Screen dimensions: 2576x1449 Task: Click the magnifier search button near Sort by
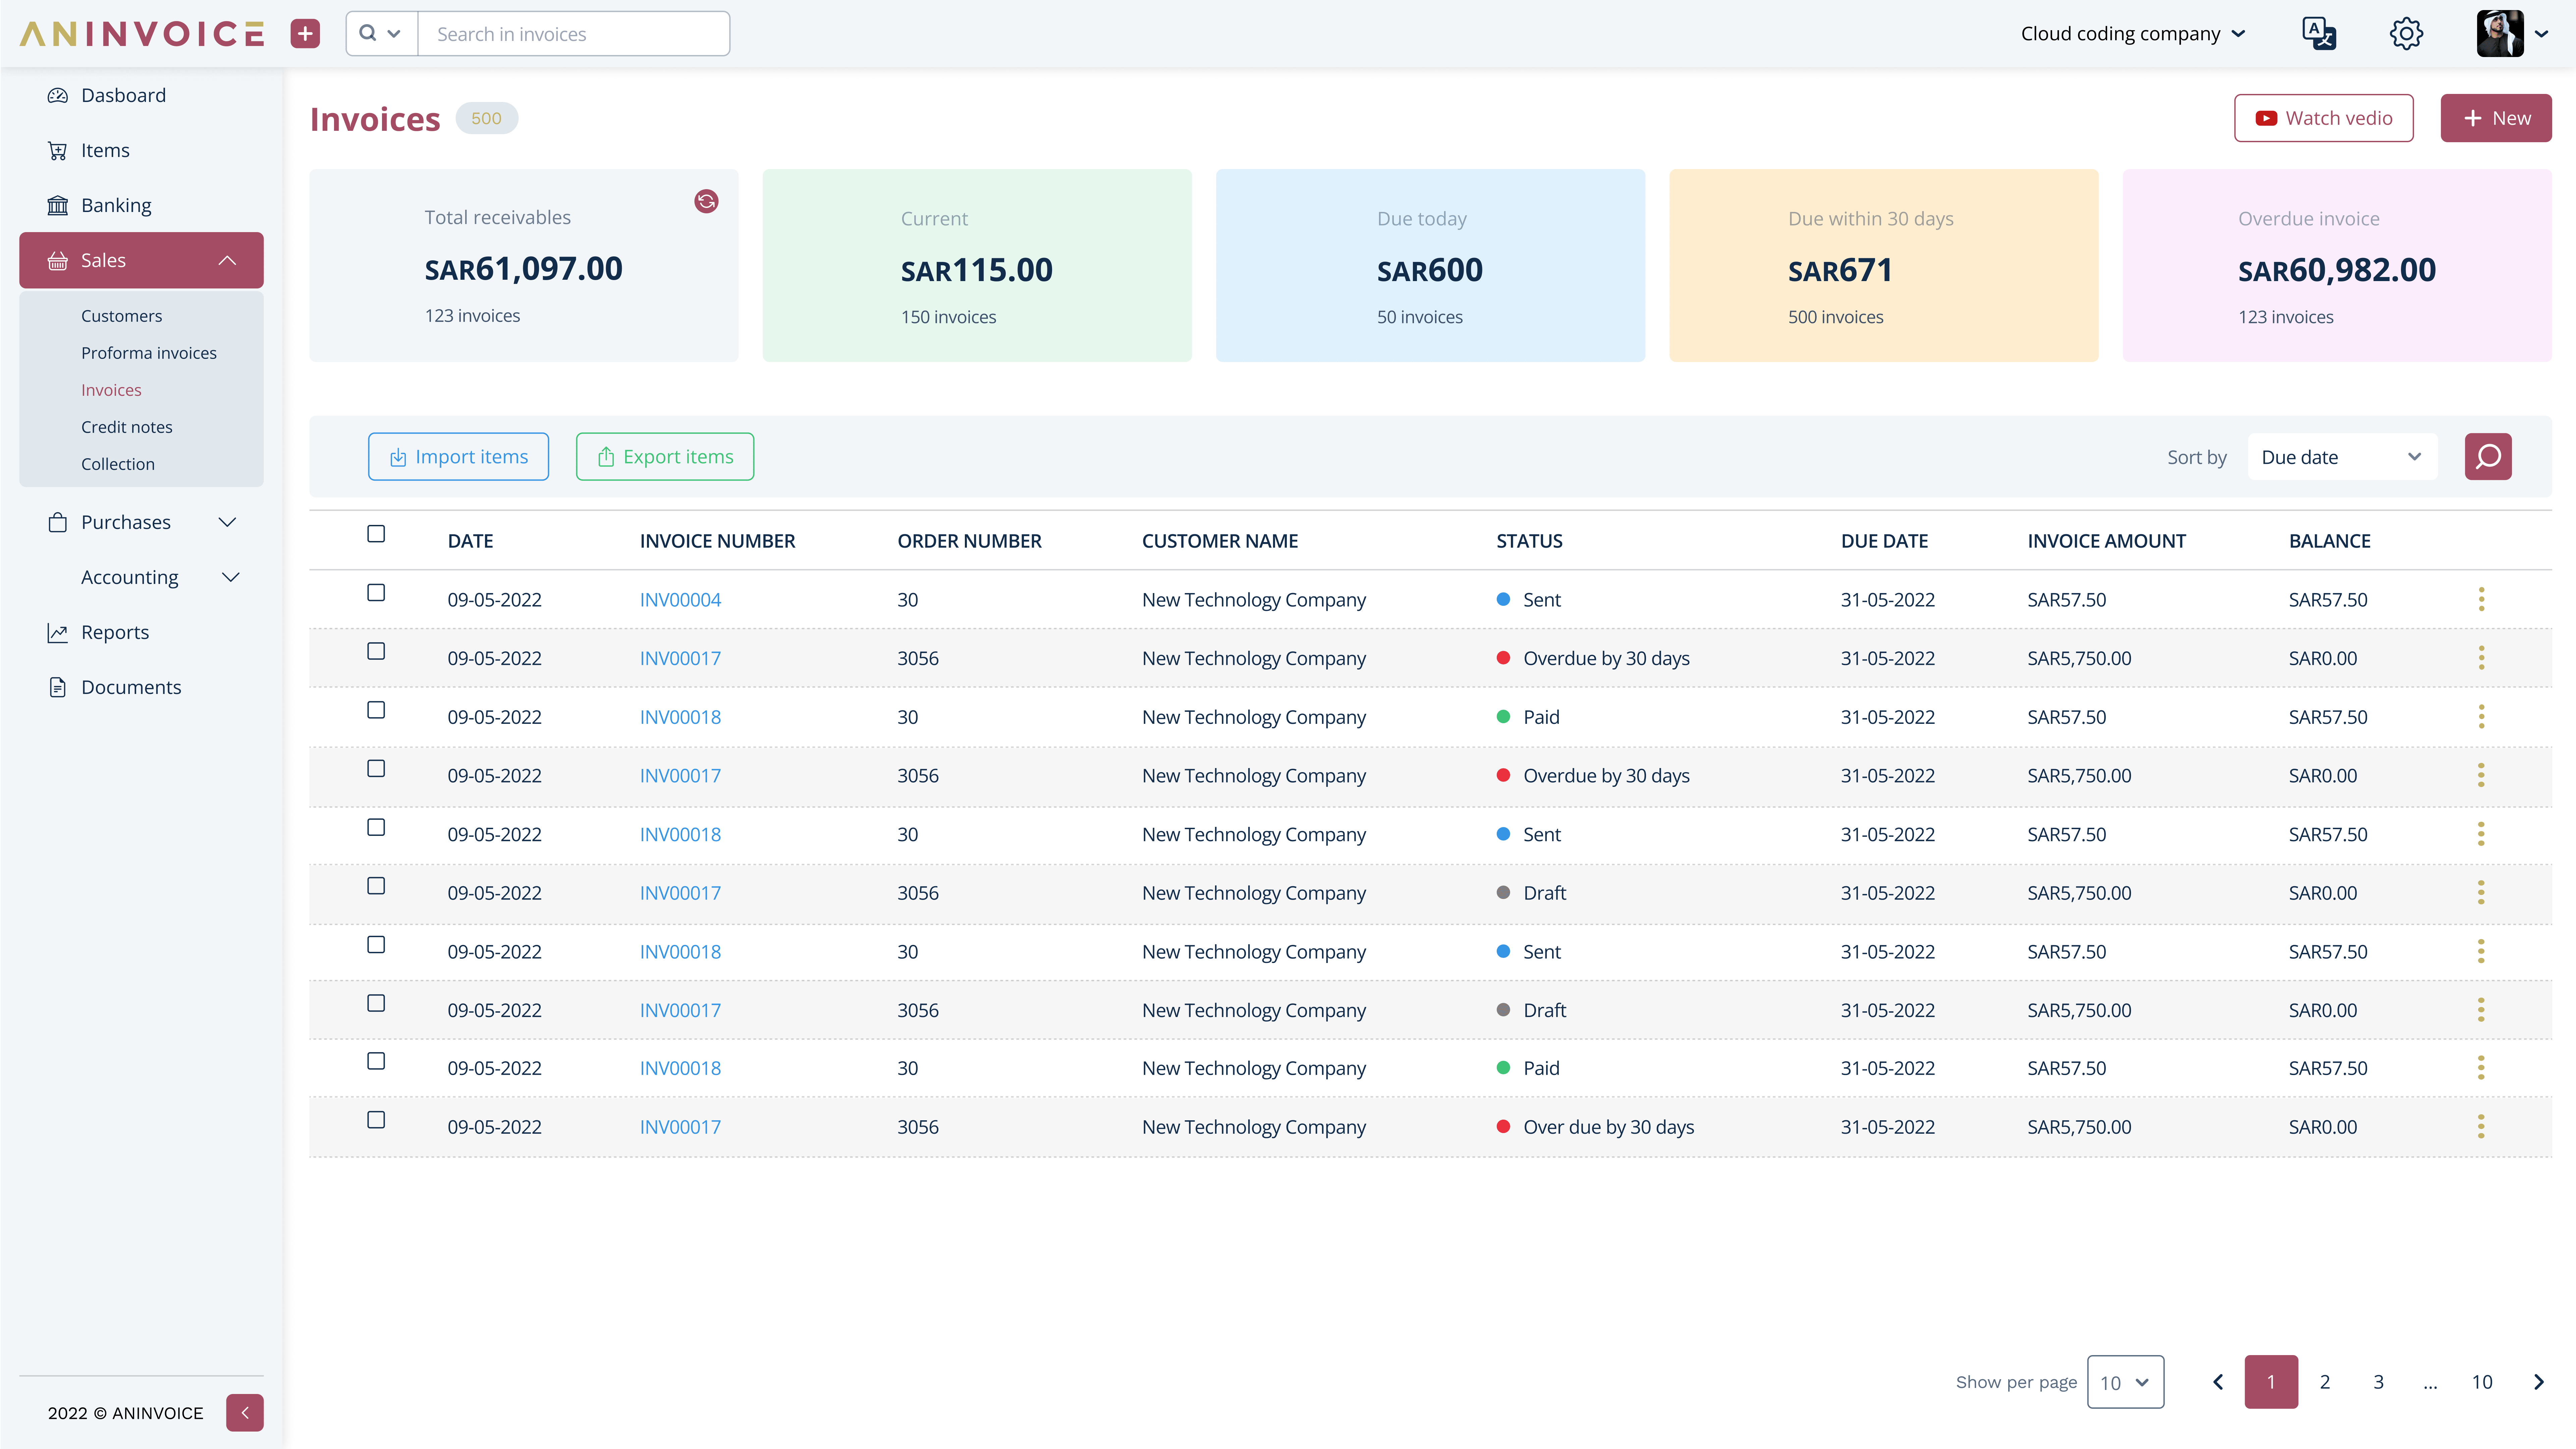tap(2488, 457)
